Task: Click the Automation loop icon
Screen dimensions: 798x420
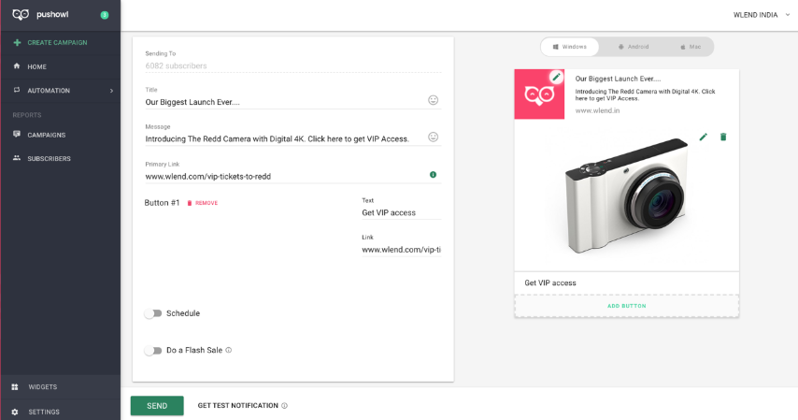Action: [17, 90]
